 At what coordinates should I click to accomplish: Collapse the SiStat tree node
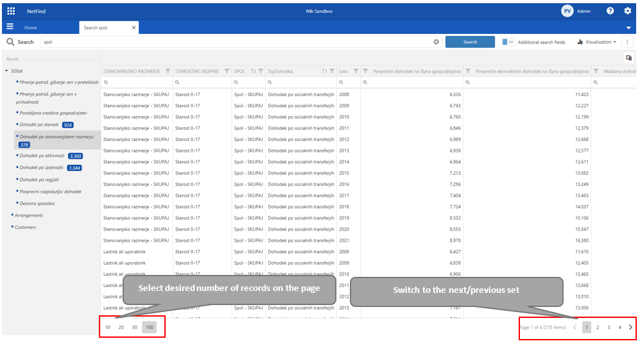pyautogui.click(x=6, y=70)
